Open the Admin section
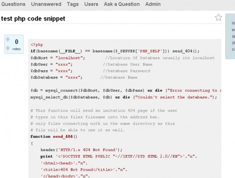The width and height of the screenshot is (235, 178). [x=153, y=4]
